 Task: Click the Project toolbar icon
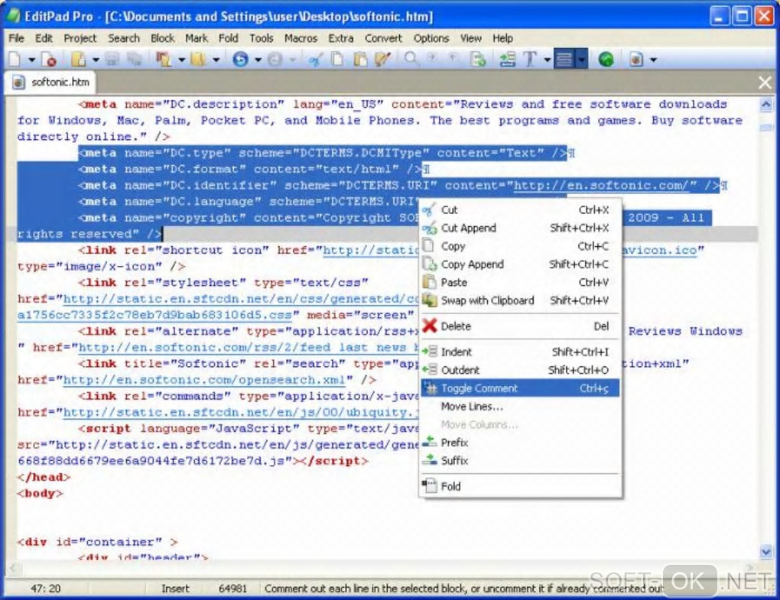pos(164,60)
